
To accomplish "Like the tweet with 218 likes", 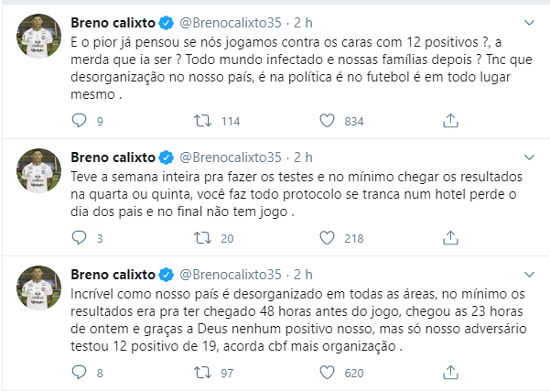I will (327, 238).
